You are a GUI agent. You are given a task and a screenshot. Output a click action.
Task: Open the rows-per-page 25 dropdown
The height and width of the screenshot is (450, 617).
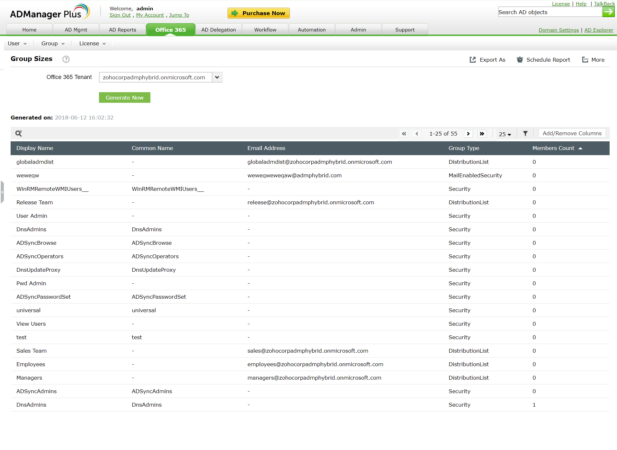(505, 134)
